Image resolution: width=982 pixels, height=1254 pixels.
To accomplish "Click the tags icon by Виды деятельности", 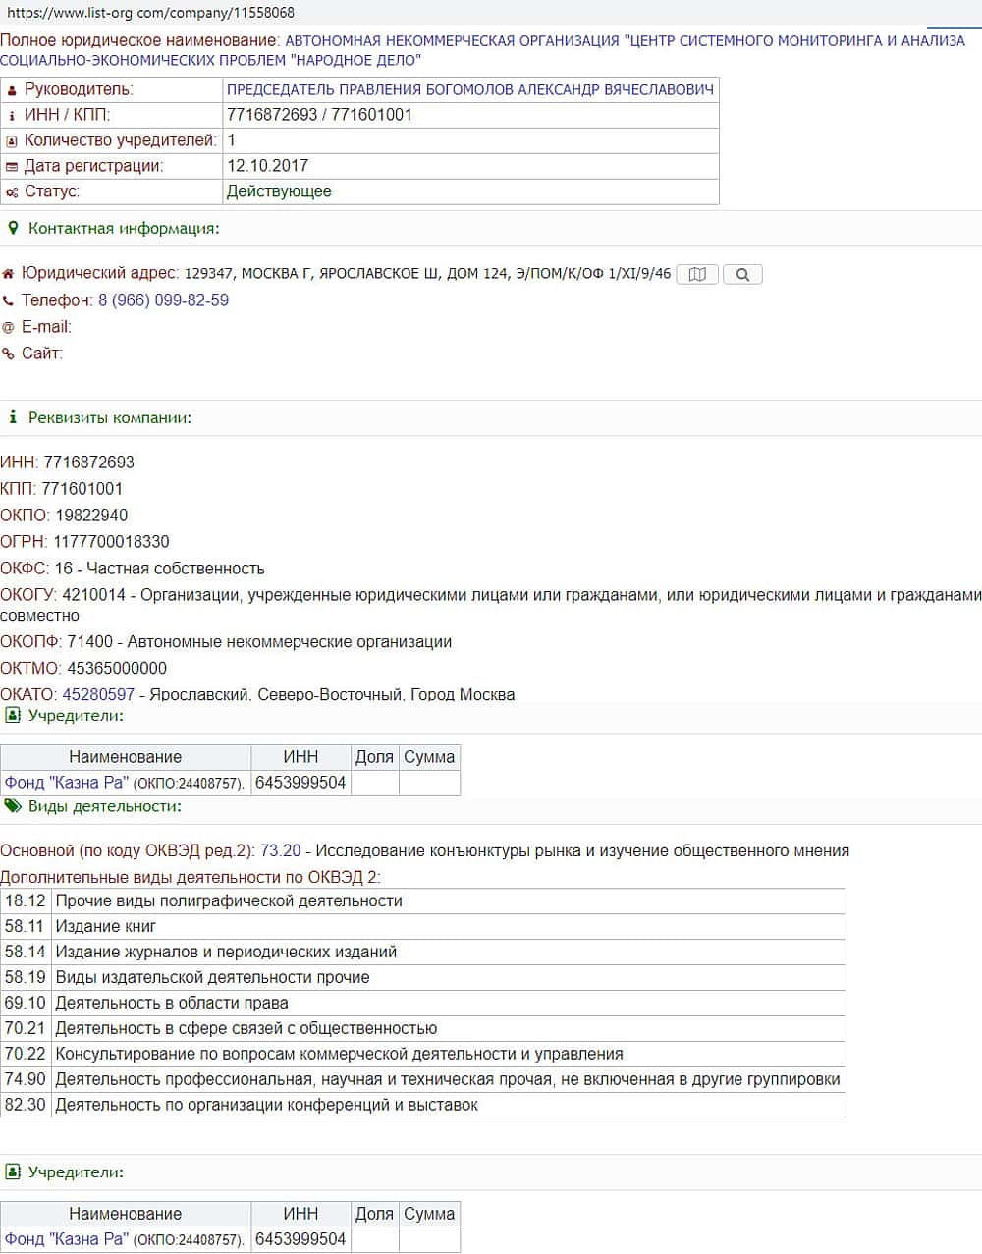I will pyautogui.click(x=13, y=806).
